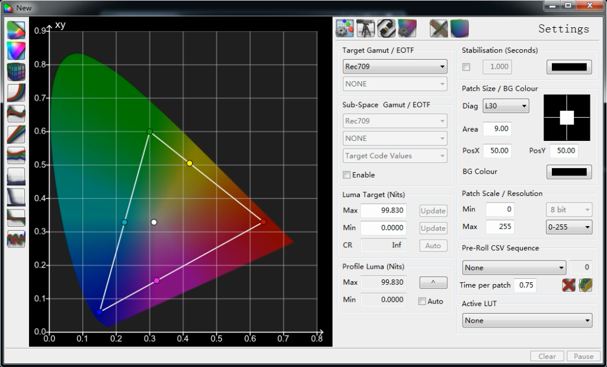This screenshot has width=607, height=367.
Task: Open the Pre-Roll CSV Sequence dropdown
Action: click(x=514, y=268)
